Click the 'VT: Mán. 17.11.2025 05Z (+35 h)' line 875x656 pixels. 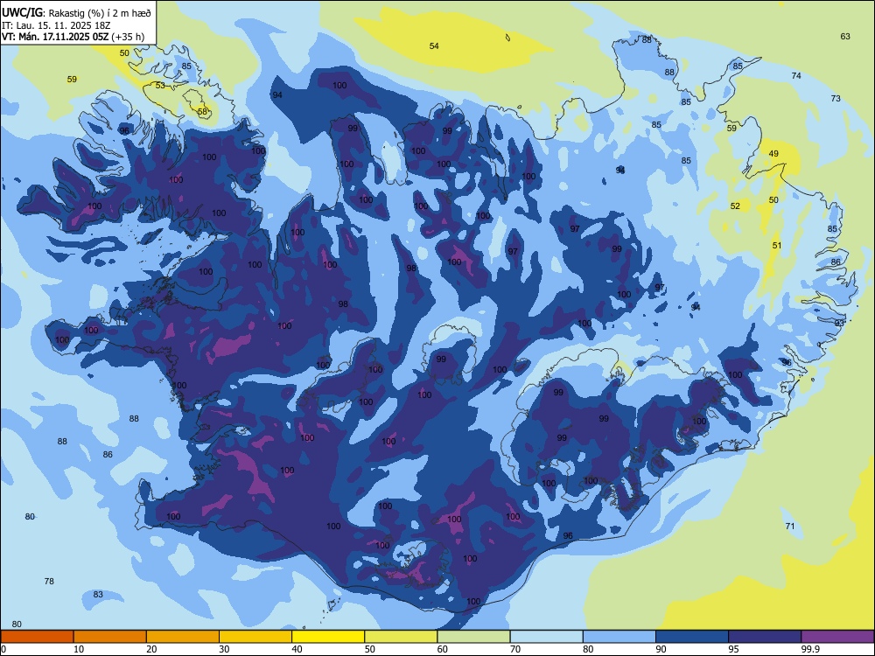(73, 37)
